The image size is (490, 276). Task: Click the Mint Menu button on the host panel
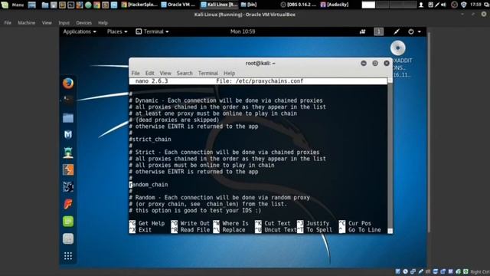point(13,5)
